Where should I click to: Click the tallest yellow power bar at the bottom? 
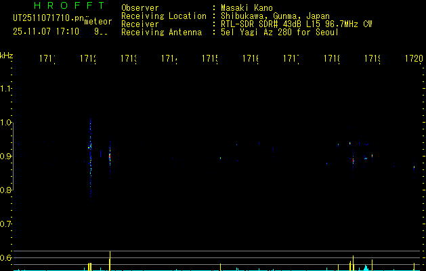tap(110, 261)
